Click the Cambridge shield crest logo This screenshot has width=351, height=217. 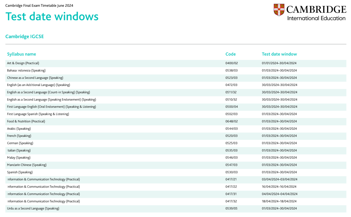pyautogui.click(x=279, y=10)
